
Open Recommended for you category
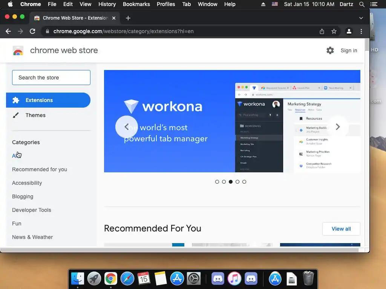39,169
